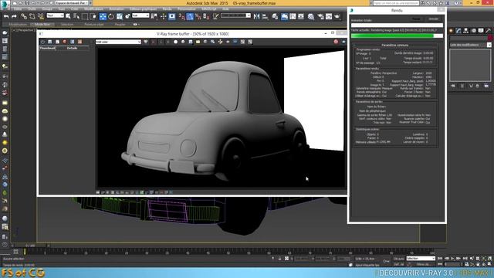The height and width of the screenshot is (278, 494).
Task: Click the object color swatch in command panel
Action: click(489, 38)
